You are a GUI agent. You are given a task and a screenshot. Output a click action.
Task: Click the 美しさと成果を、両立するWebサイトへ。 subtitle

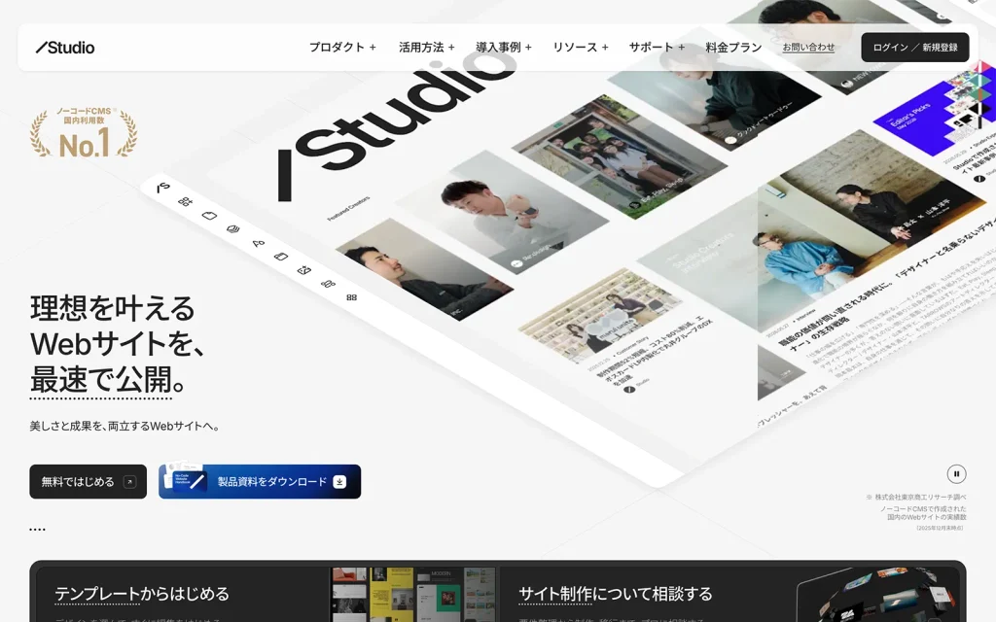pos(125,426)
